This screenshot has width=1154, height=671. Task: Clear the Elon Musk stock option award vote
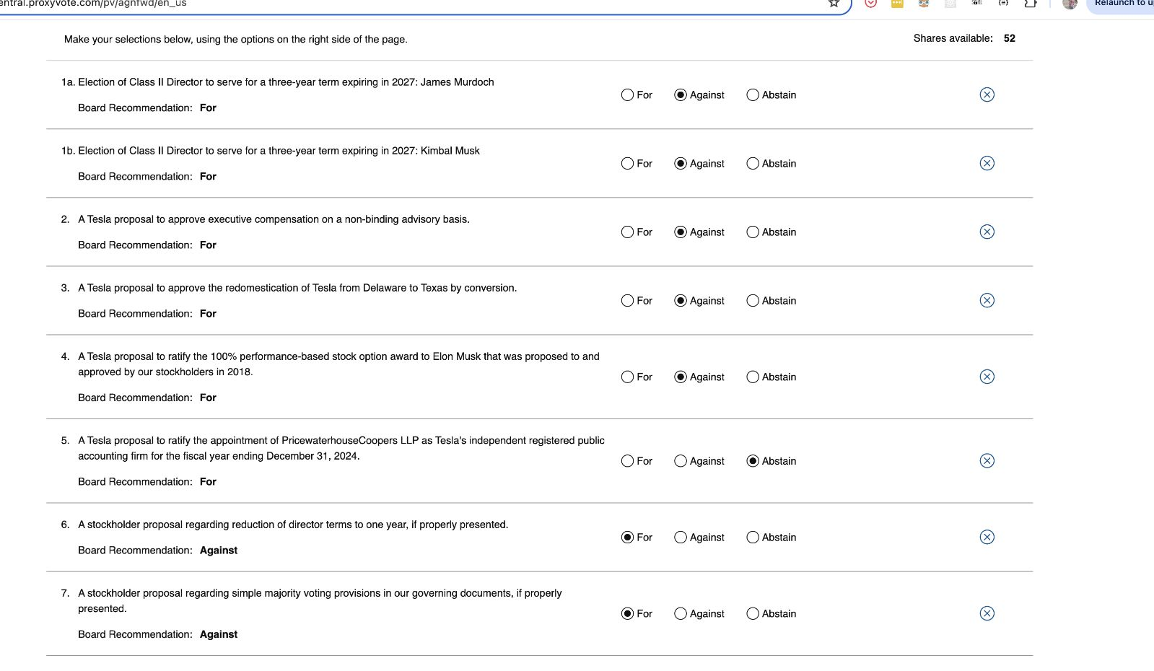(987, 377)
